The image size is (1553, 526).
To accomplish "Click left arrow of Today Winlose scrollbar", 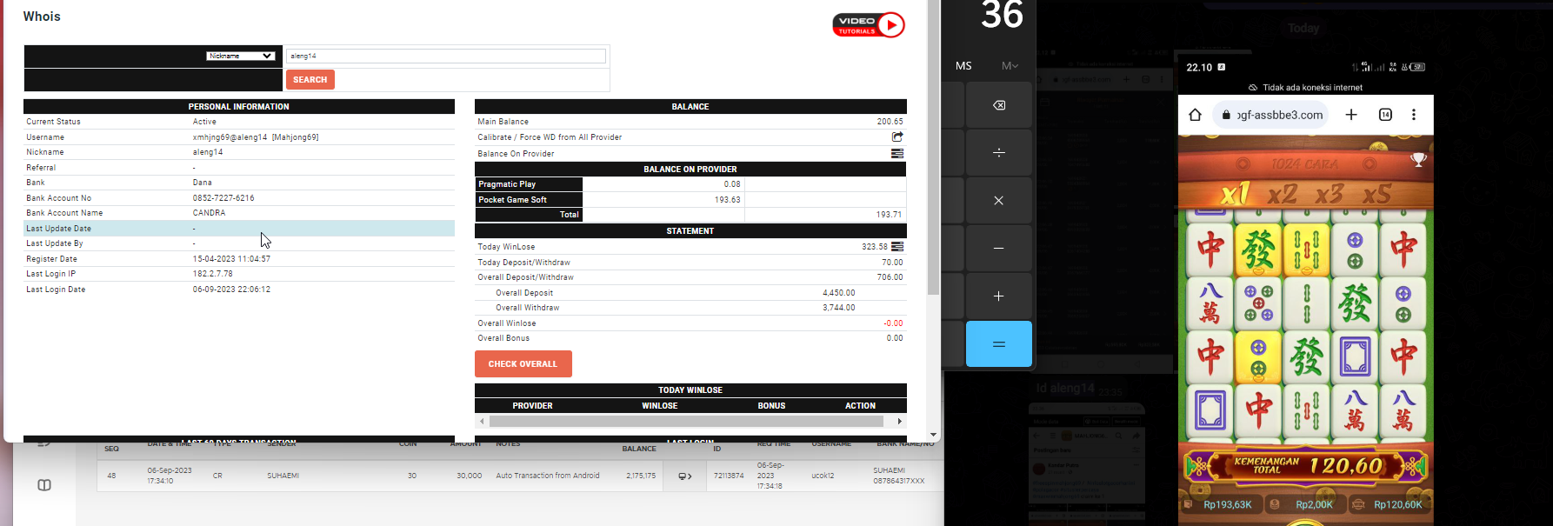I will [483, 422].
